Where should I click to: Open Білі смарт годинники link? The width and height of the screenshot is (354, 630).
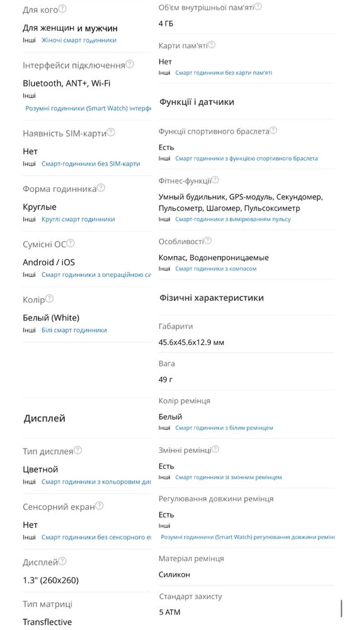coord(74,330)
